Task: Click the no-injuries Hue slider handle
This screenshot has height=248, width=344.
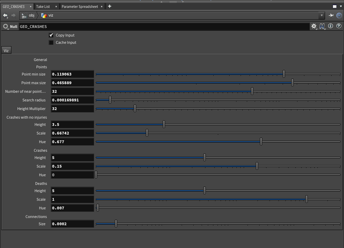Action: click(261, 141)
